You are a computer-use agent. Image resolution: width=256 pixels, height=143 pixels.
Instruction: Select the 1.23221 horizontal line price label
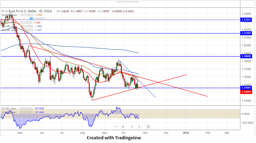(246, 20)
